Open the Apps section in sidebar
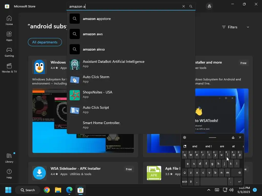This screenshot has width=262, height=196. point(9,36)
